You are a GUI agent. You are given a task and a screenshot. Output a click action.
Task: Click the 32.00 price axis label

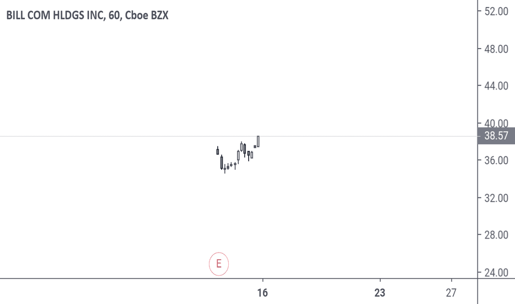[496, 198]
